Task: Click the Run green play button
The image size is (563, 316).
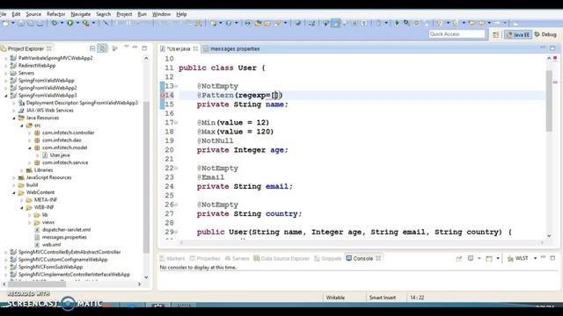Action: [x=70, y=24]
